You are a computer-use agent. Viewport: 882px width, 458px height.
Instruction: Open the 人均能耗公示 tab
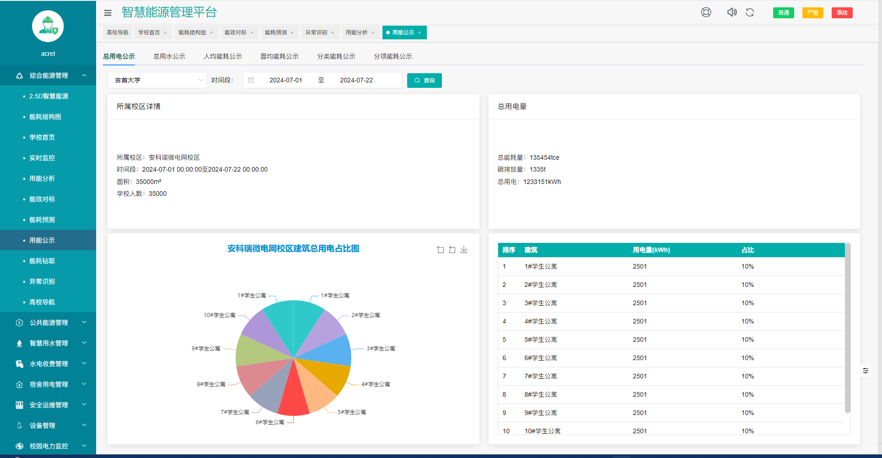[223, 56]
